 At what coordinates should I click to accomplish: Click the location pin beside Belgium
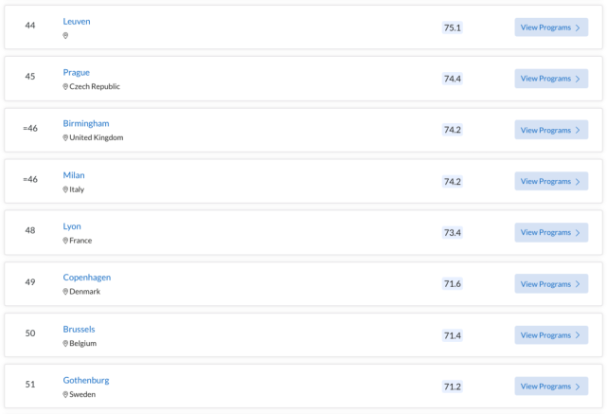[x=65, y=344]
